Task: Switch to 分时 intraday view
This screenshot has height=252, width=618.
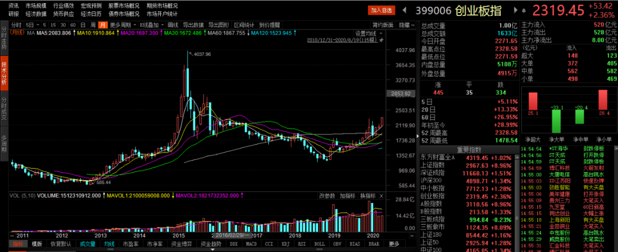Action: click(17, 25)
